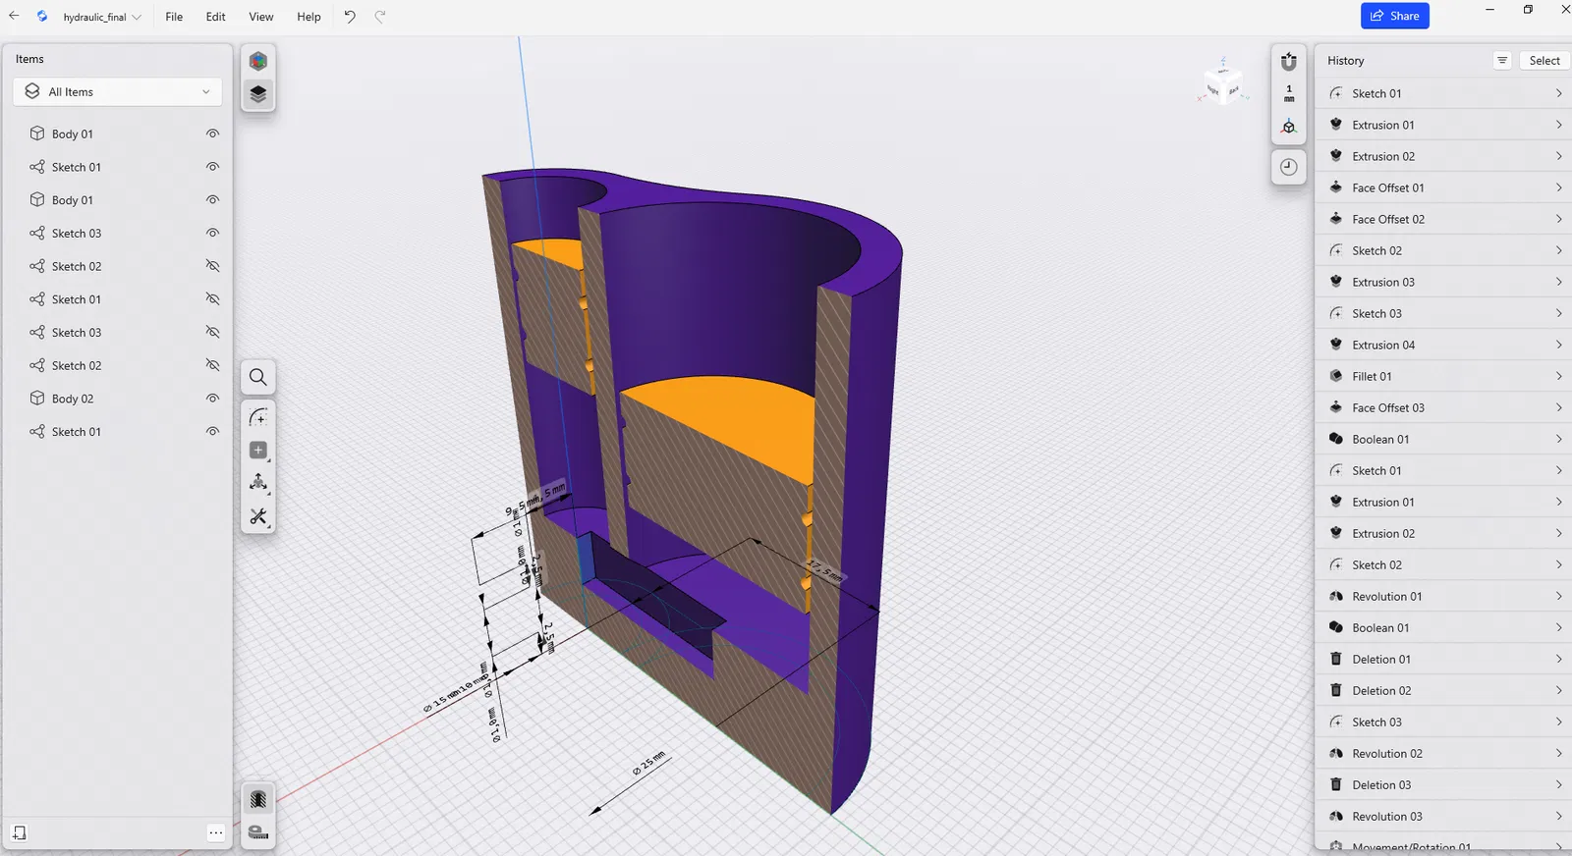Click the ⌀ 25 mm dimension label

(648, 764)
